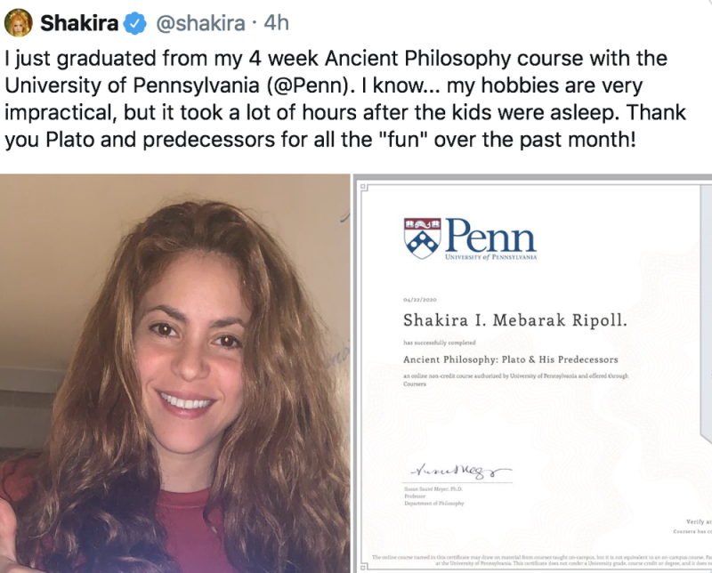The height and width of the screenshot is (573, 712).
Task: Click Susan Sauvé Meyer, Ph.D. name
Action: pyautogui.click(x=433, y=490)
